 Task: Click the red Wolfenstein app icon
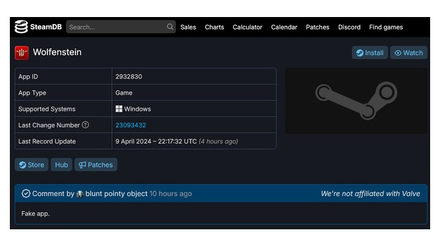22,52
